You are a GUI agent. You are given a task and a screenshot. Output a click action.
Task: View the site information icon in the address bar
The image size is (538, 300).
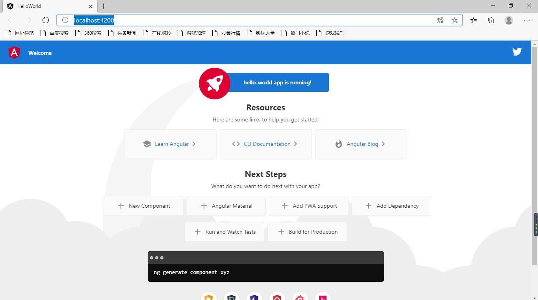pyautogui.click(x=65, y=20)
